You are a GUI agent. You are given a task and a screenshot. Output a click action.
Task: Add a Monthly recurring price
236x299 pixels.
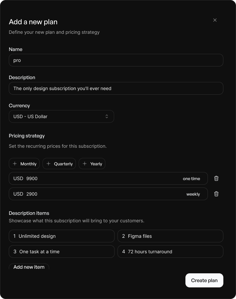click(x=24, y=164)
